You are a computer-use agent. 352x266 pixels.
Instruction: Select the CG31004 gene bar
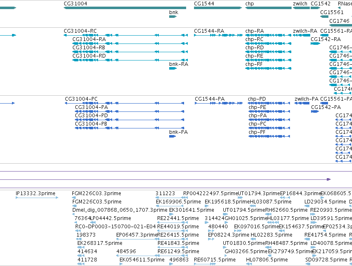pyautogui.click(x=125, y=8)
